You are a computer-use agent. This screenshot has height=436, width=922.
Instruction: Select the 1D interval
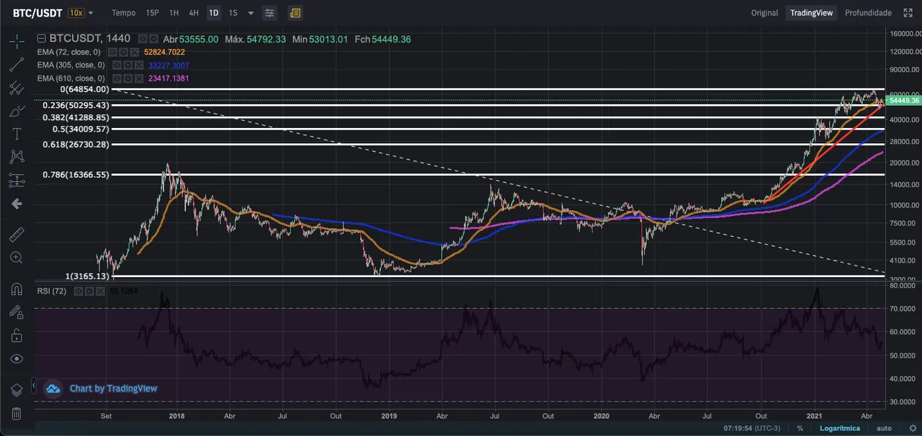coord(214,13)
